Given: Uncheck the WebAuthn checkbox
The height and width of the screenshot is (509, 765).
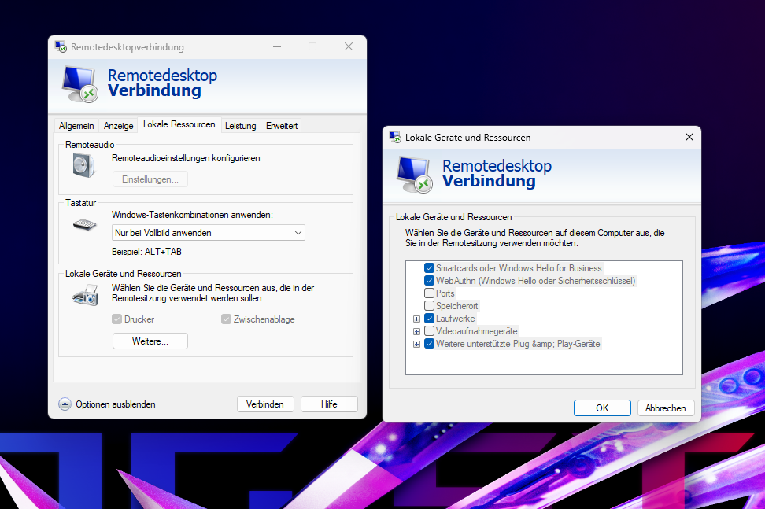Looking at the screenshot, I should (430, 281).
